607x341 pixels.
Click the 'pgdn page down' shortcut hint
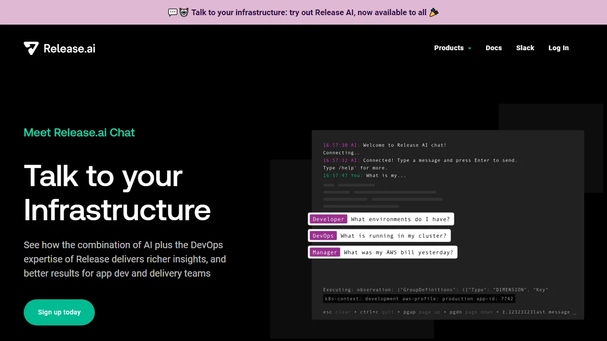471,312
